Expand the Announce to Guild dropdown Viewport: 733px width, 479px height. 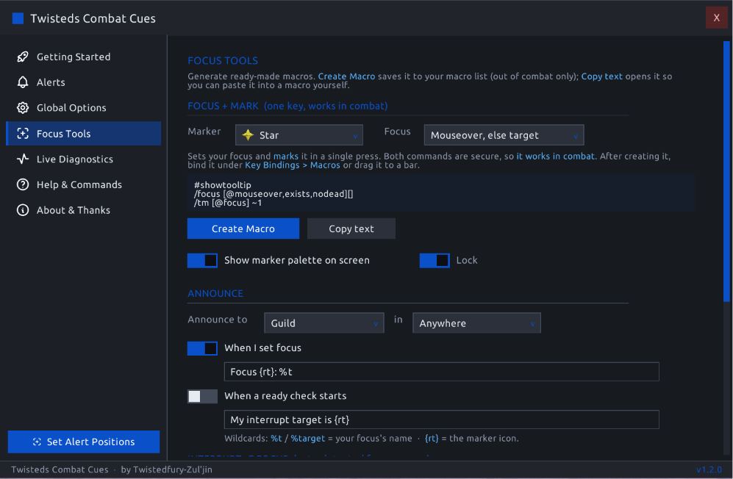324,323
